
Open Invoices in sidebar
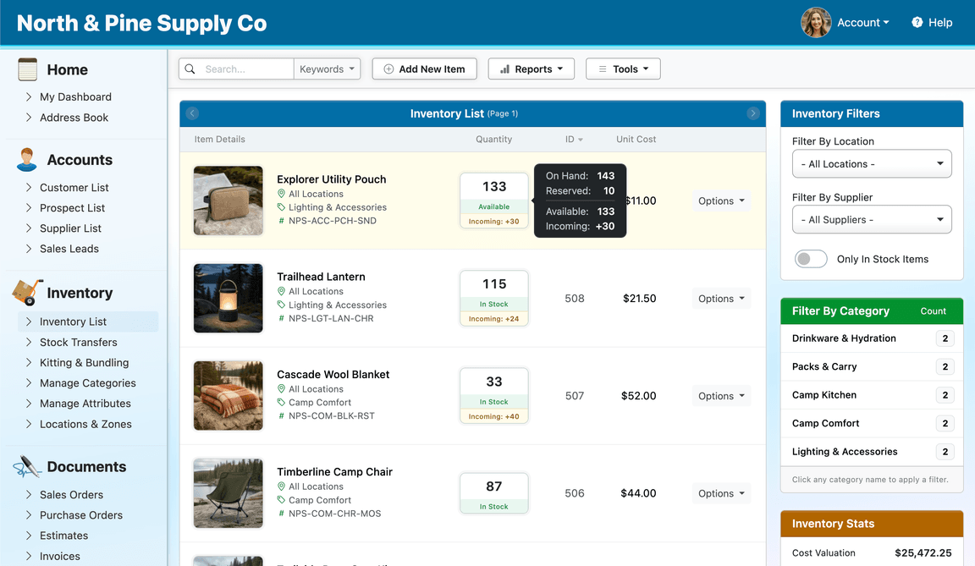click(60, 556)
